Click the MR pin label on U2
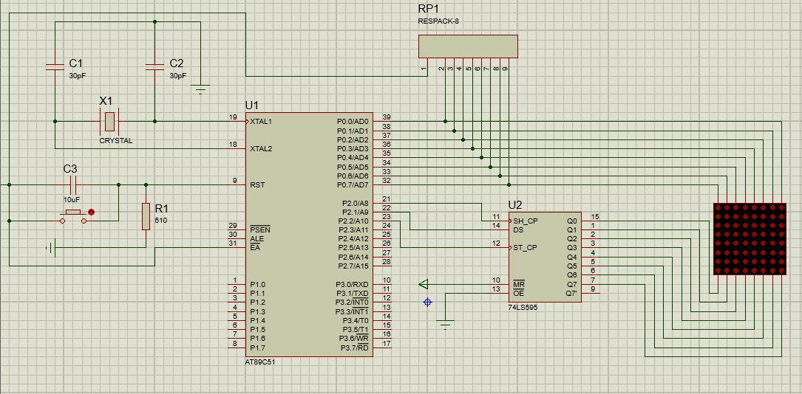This screenshot has height=394, width=802. 517,284
